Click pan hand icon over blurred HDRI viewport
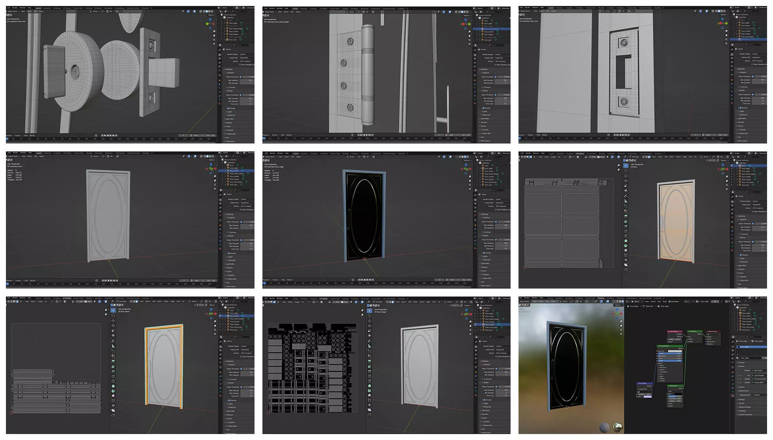Viewport: 773px width, 440px height. 621,325
